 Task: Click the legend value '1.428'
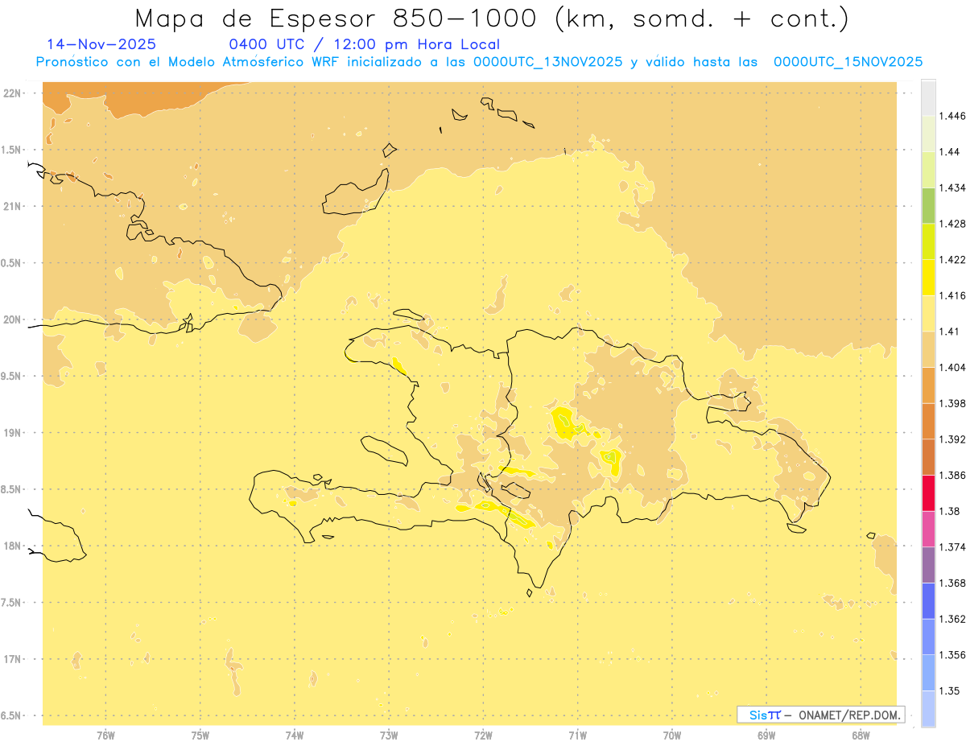[952, 224]
